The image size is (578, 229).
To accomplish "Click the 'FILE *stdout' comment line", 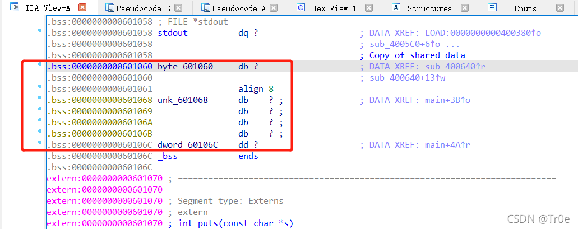I will (193, 22).
